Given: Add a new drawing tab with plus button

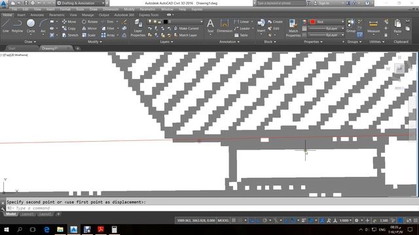Looking at the screenshot, I should [x=77, y=48].
